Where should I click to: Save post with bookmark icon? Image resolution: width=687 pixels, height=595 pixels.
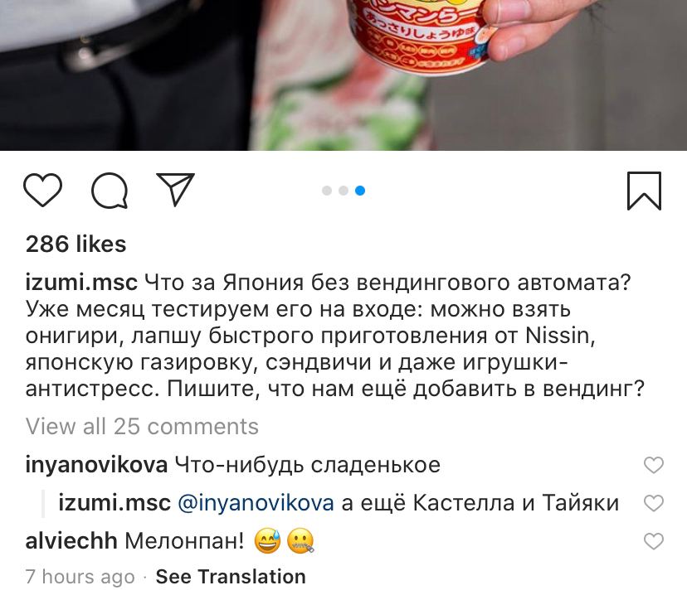click(x=644, y=191)
